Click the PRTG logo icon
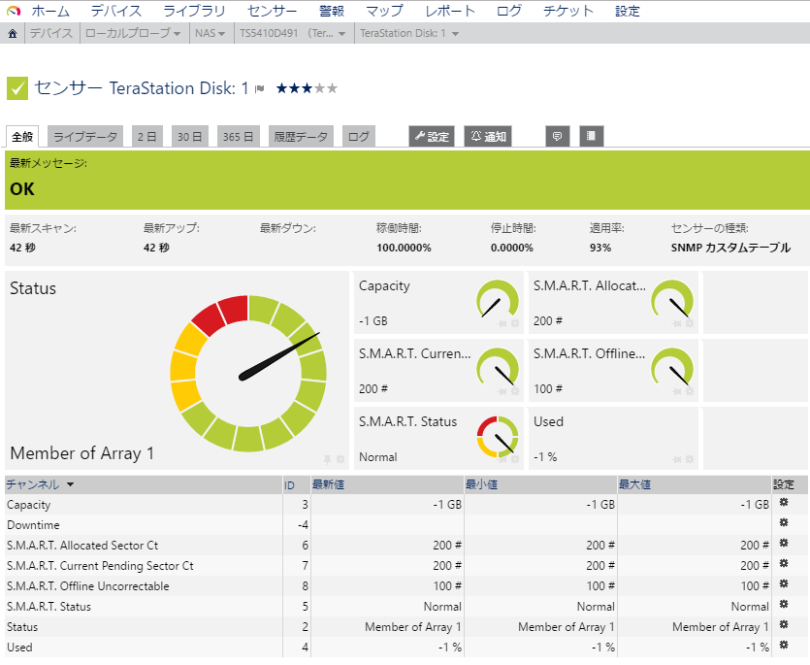Image resolution: width=810 pixels, height=665 pixels. [x=13, y=11]
